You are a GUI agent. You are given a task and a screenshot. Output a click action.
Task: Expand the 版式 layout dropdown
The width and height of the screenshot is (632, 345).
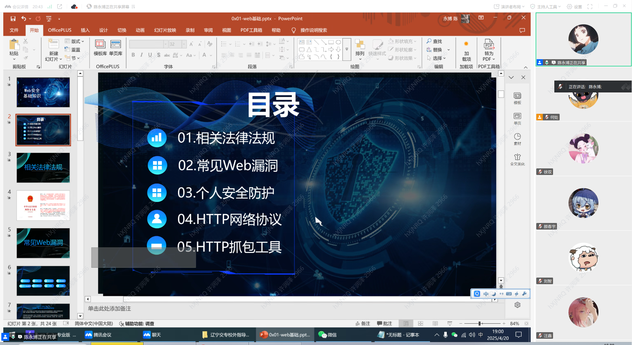click(x=75, y=41)
